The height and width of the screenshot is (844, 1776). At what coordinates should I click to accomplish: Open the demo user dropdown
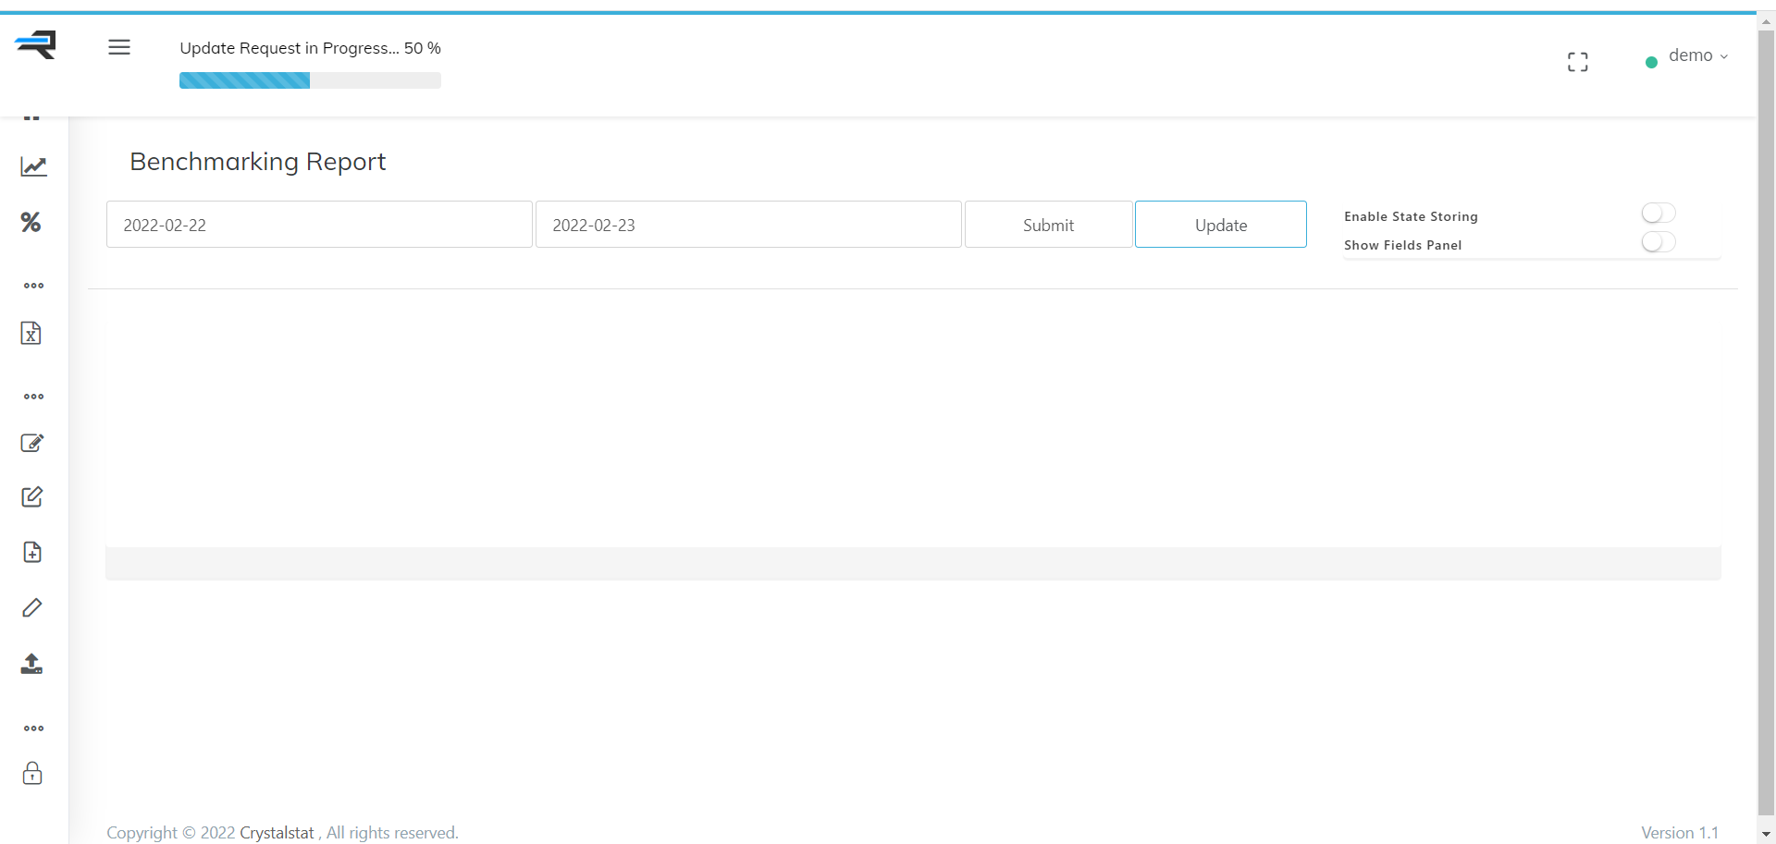[x=1698, y=55]
